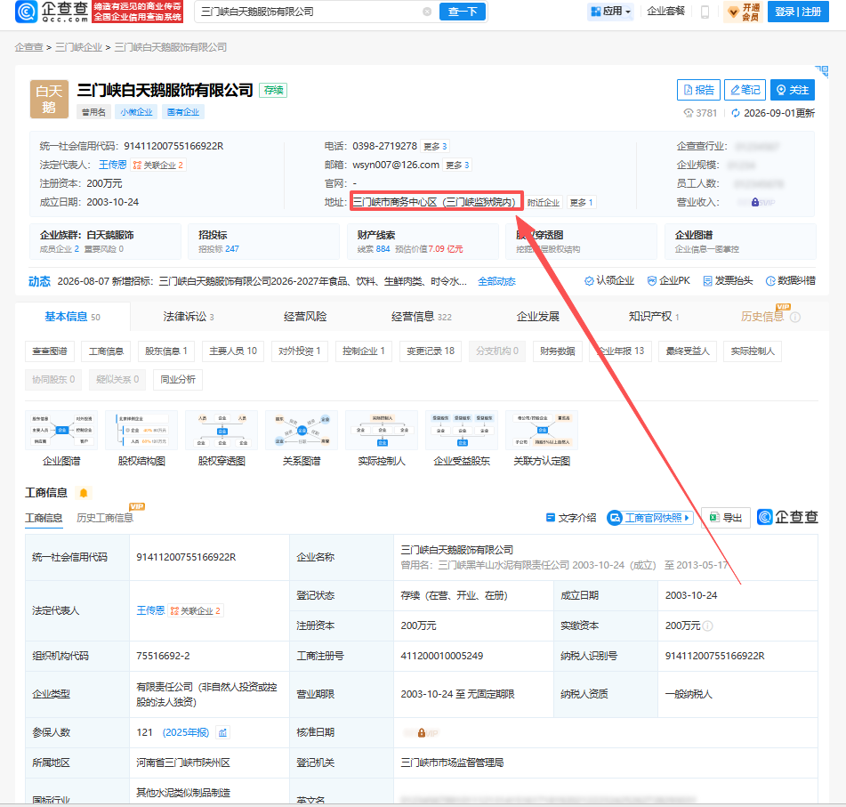Switch to the 基本信息 tab
846x807 pixels.
pos(73,317)
